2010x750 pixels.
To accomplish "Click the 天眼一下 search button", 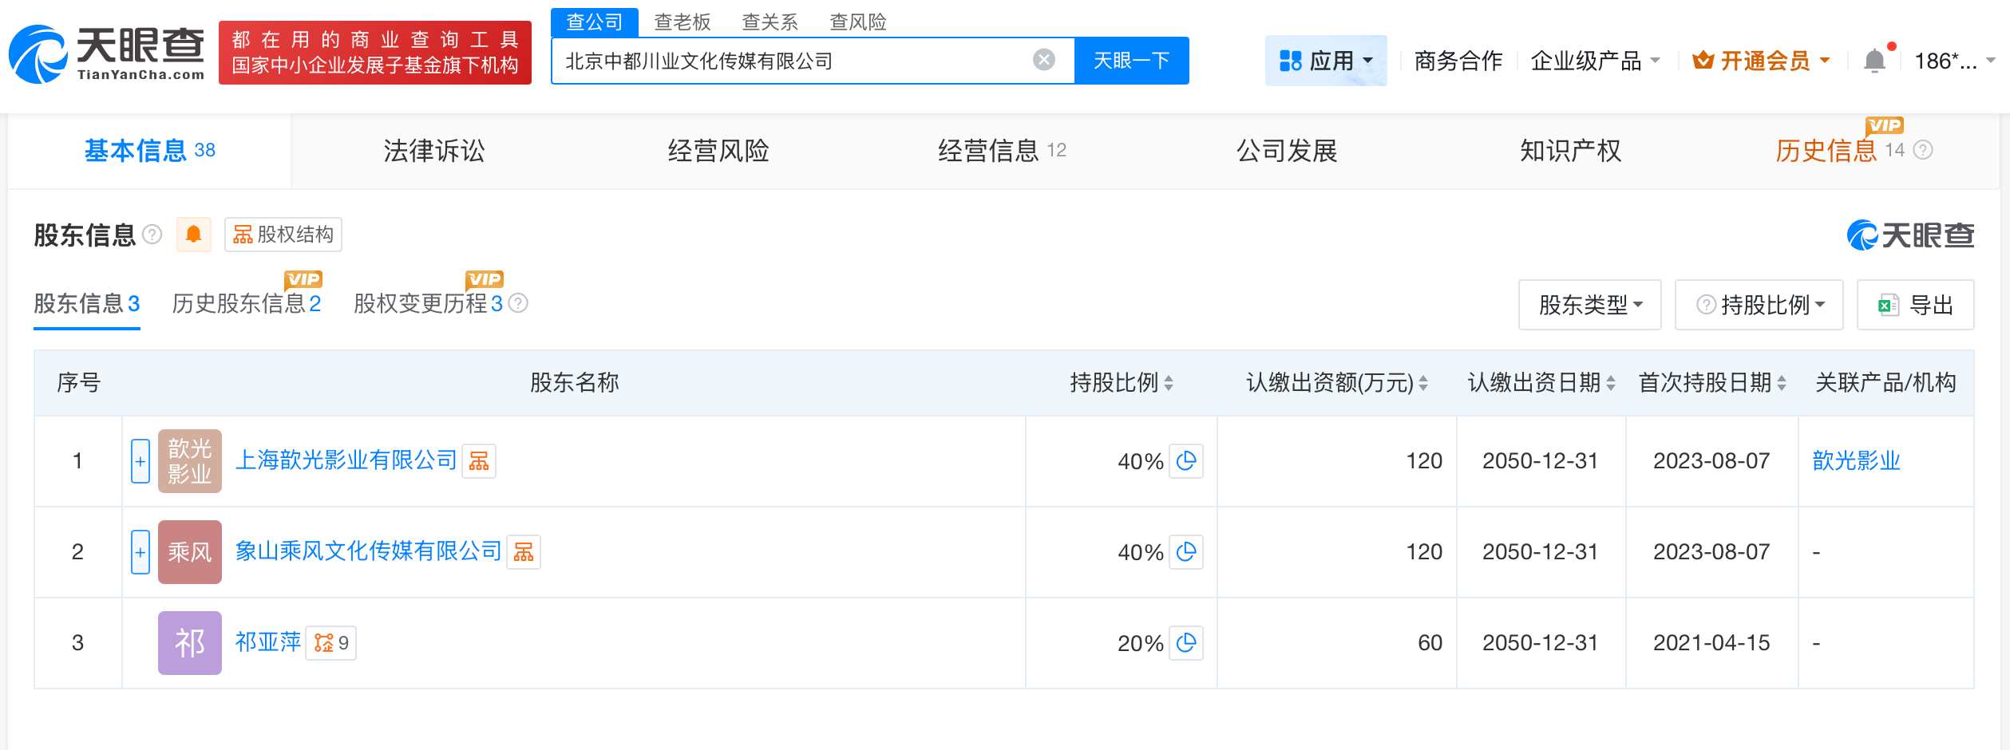I will pyautogui.click(x=1132, y=59).
